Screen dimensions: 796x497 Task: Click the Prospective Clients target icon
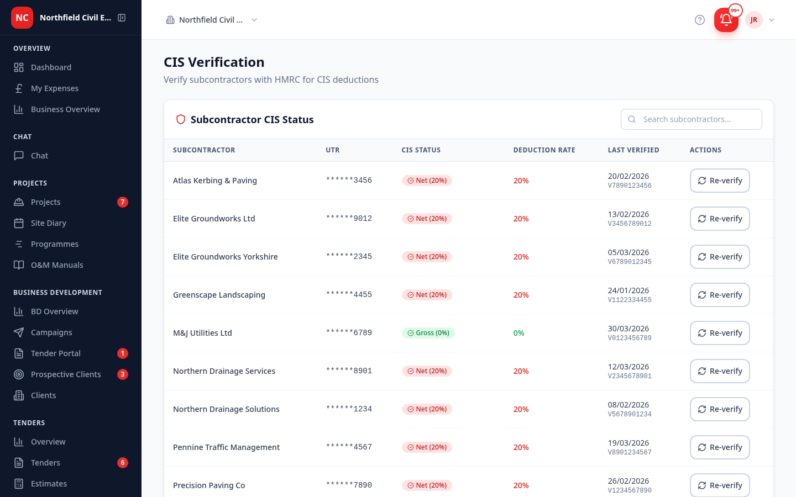19,374
